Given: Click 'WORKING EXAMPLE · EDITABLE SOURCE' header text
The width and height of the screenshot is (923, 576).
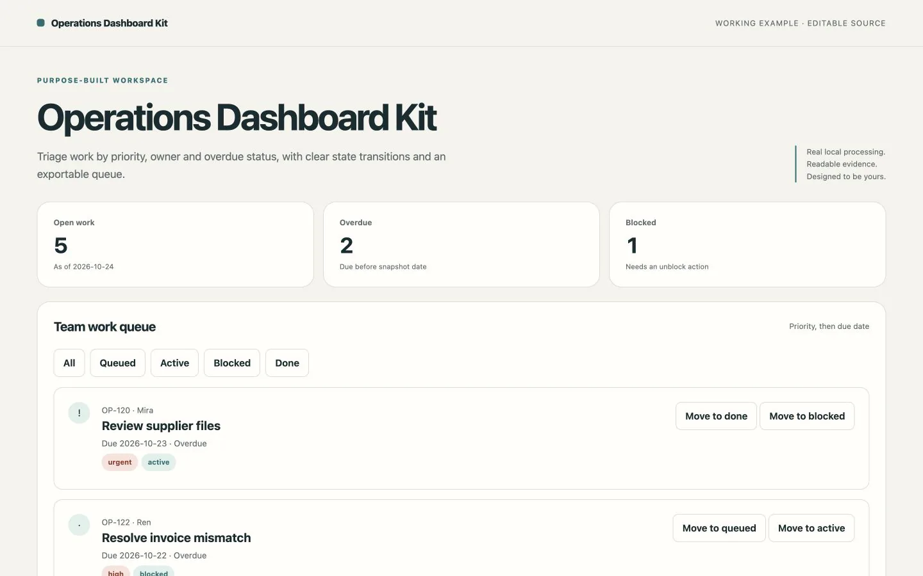Looking at the screenshot, I should point(801,23).
